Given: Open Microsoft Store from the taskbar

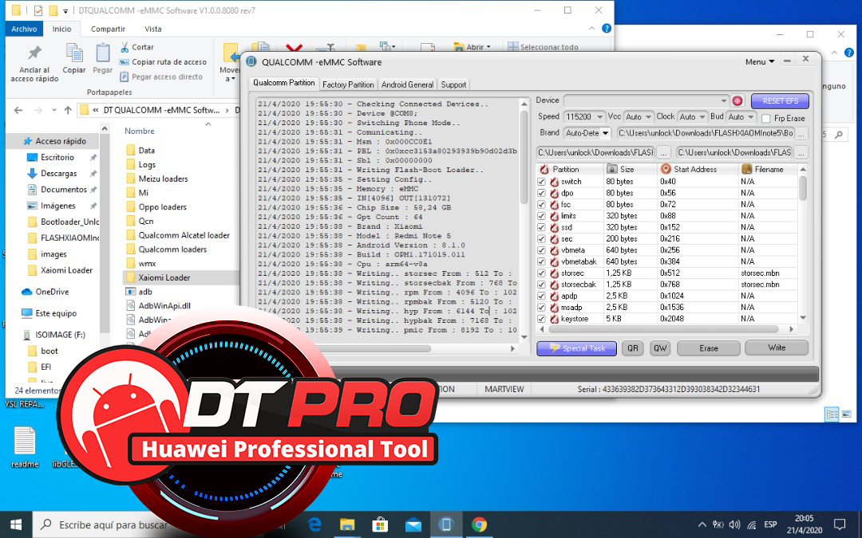Looking at the screenshot, I should point(380,524).
